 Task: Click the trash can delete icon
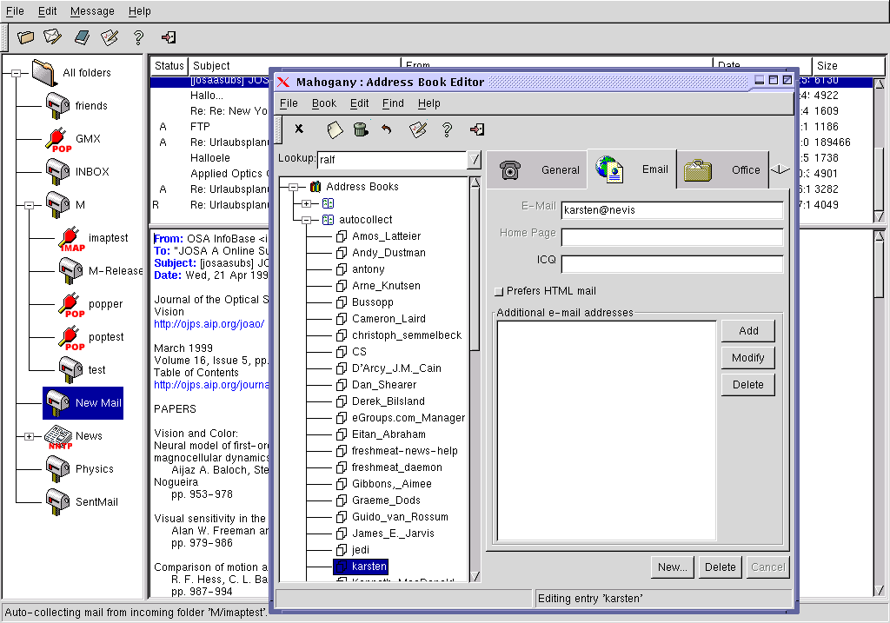(x=360, y=129)
